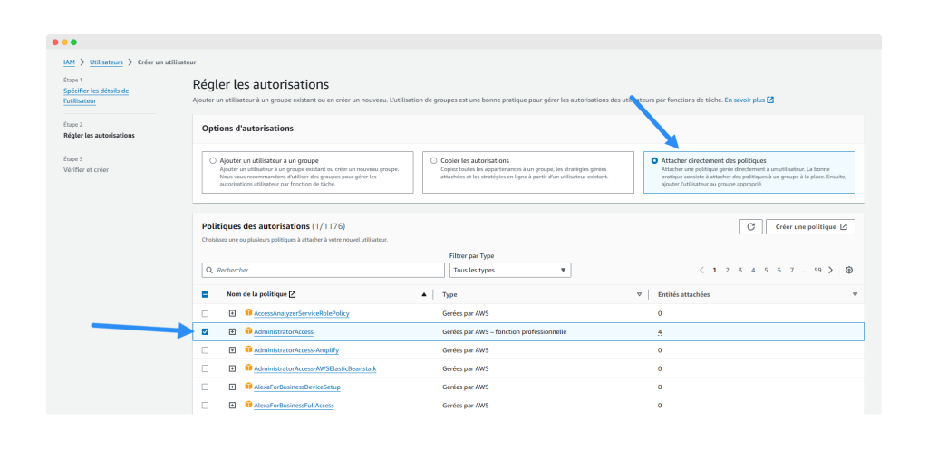Click the Utilisateurs breadcrumb link

pos(107,62)
